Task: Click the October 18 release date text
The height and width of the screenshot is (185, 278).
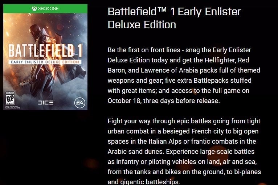Action: 124,100
